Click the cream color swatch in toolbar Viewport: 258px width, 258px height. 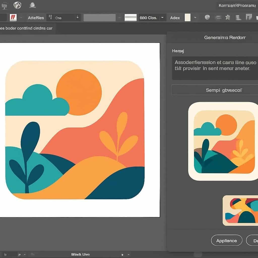[x=187, y=17]
